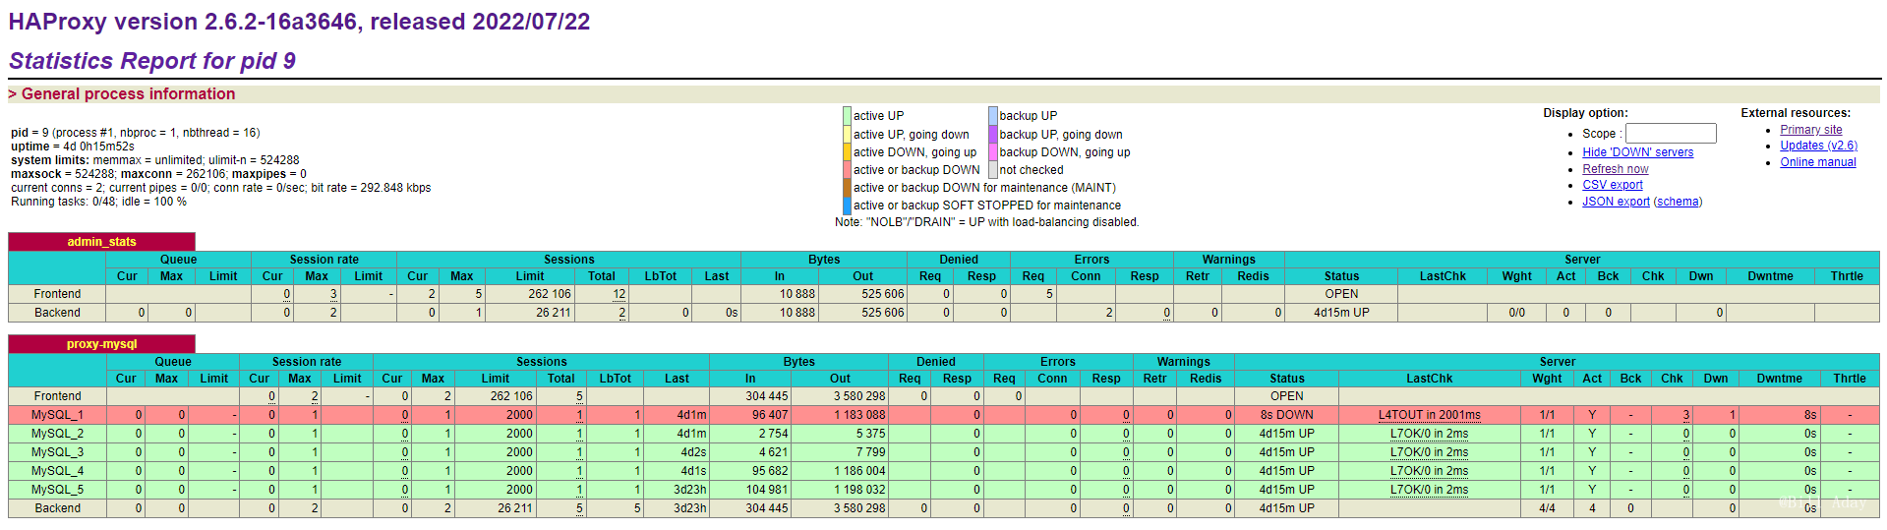Click the LastChk header in proxy-mysql table
This screenshot has width=1887, height=530.
coord(1429,379)
